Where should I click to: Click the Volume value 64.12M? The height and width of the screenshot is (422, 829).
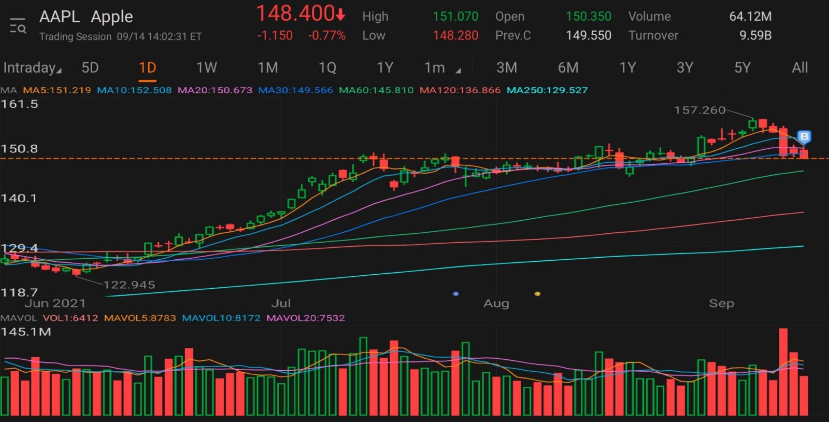(x=750, y=17)
